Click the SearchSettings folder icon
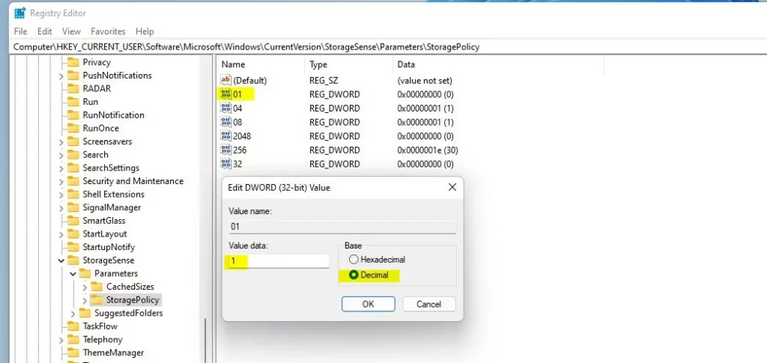 [x=73, y=168]
